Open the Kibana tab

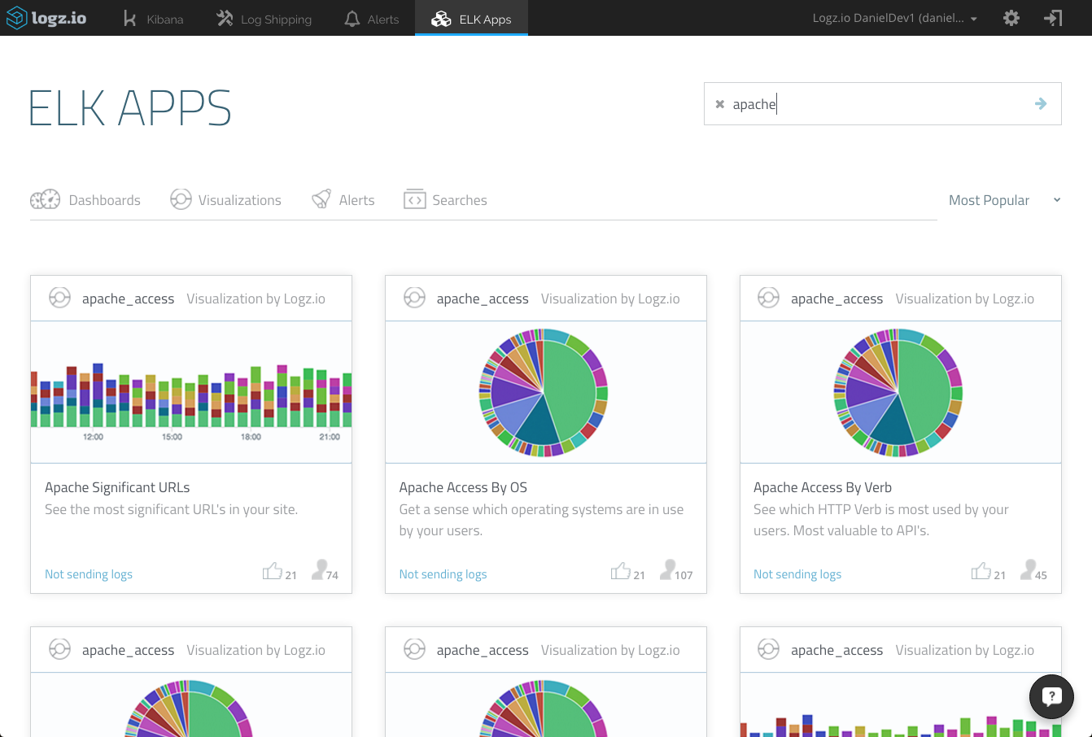click(153, 19)
